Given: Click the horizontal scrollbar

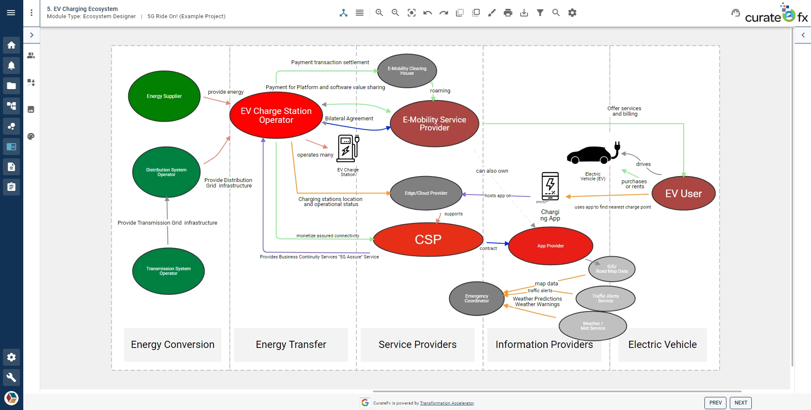Looking at the screenshot, I should click(557, 391).
